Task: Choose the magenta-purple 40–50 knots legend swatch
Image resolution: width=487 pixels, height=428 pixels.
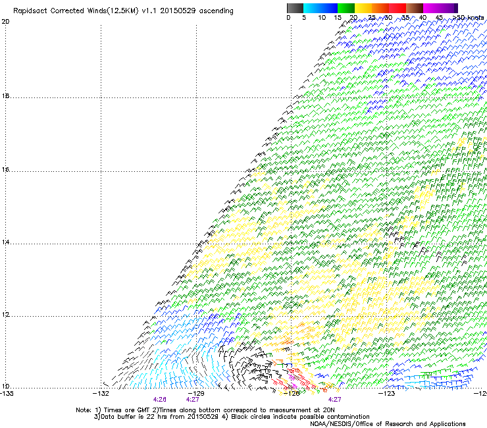Action: point(440,8)
